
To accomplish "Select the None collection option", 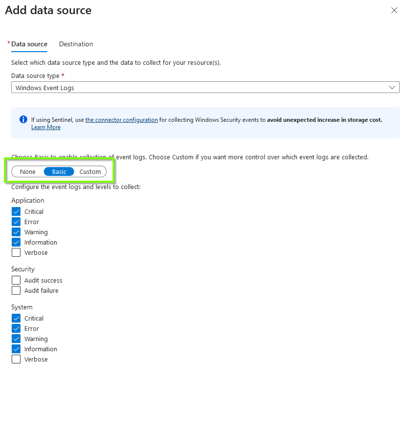I will 27,171.
